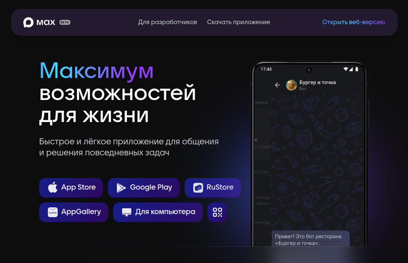
Task: Click the Быстрое и лёгкое приложение subtitle text
Action: (x=129, y=147)
